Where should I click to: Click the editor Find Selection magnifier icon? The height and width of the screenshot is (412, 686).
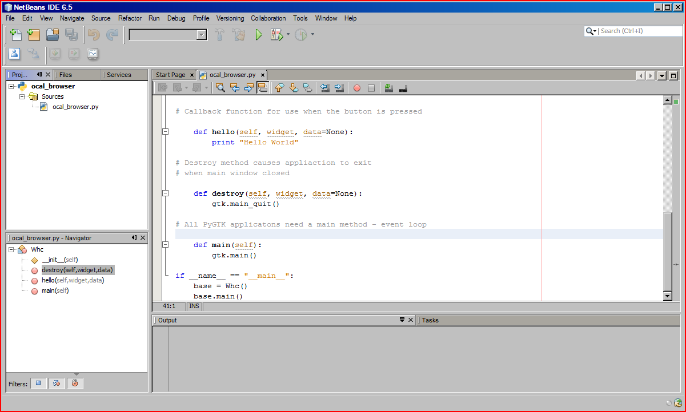[220, 88]
